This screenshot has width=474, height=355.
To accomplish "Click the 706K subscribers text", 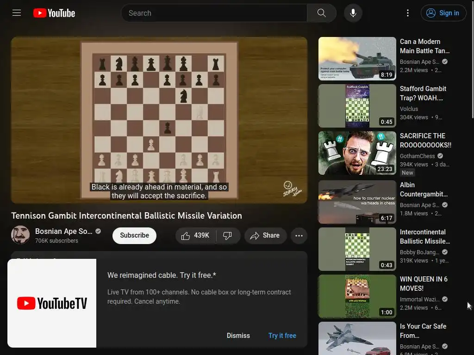I will [56, 241].
